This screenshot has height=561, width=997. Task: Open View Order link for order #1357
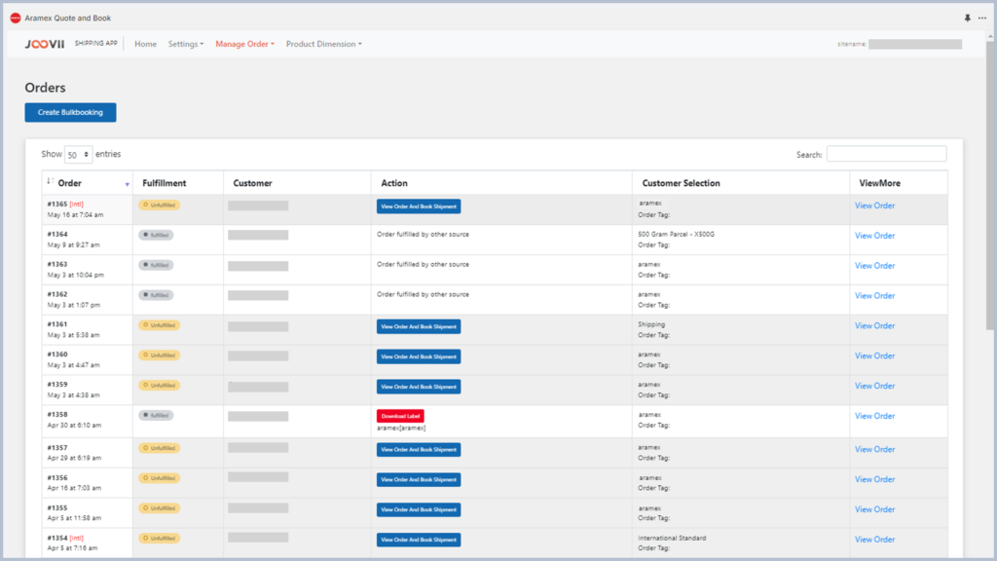pyautogui.click(x=874, y=450)
